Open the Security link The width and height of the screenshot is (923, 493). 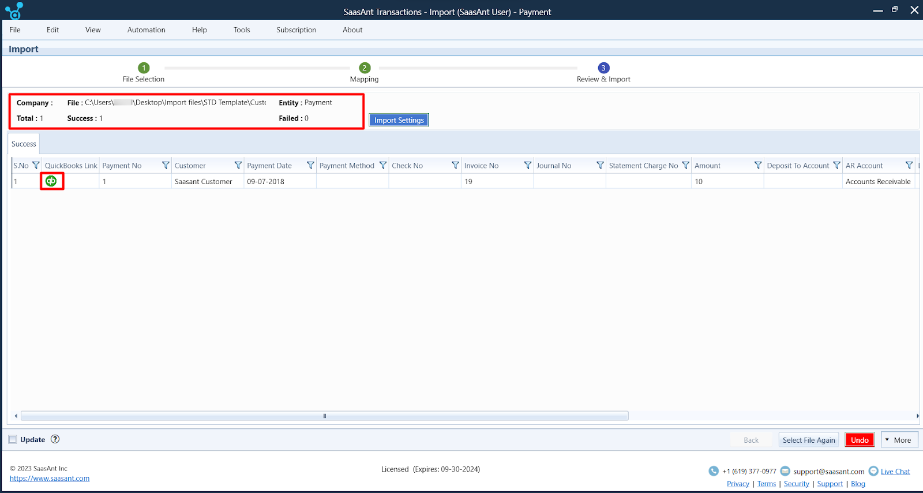click(796, 484)
